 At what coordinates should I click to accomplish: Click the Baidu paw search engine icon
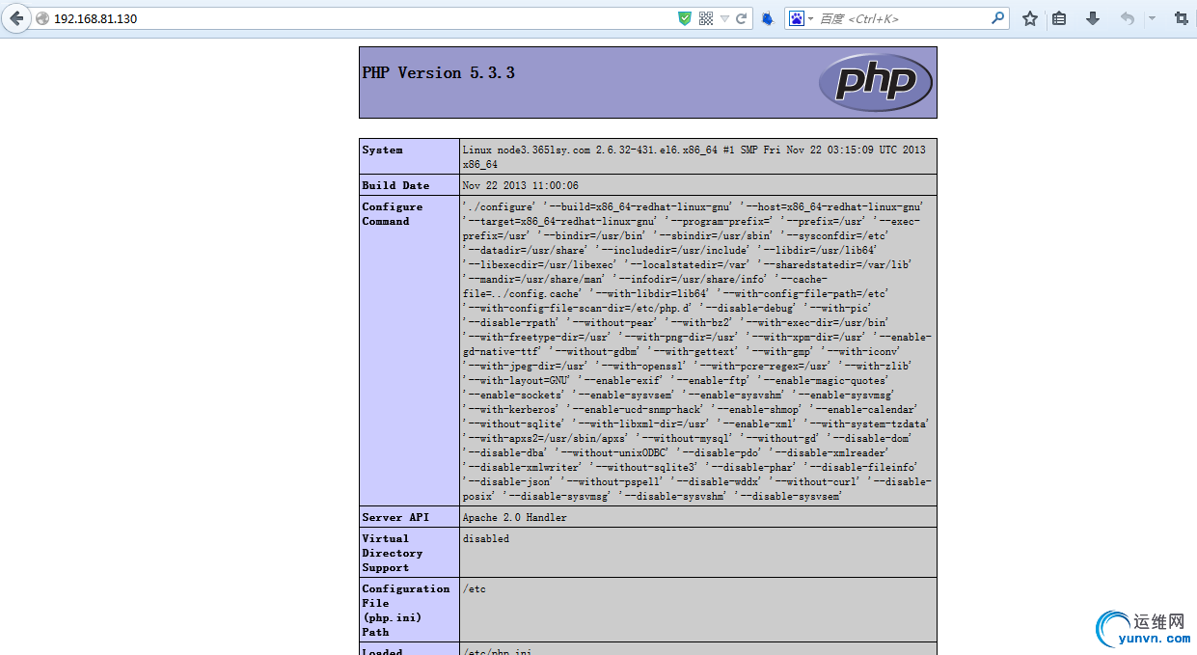click(796, 18)
